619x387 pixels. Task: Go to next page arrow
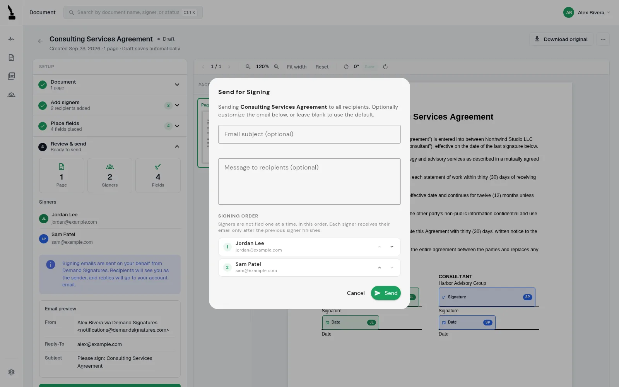click(x=229, y=67)
